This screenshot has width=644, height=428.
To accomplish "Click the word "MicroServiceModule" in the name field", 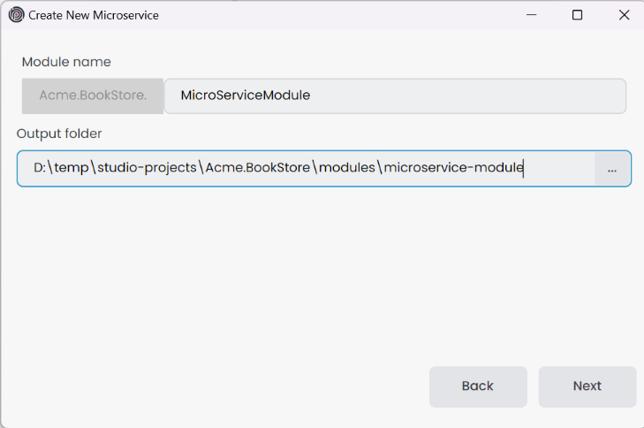I will [x=245, y=96].
